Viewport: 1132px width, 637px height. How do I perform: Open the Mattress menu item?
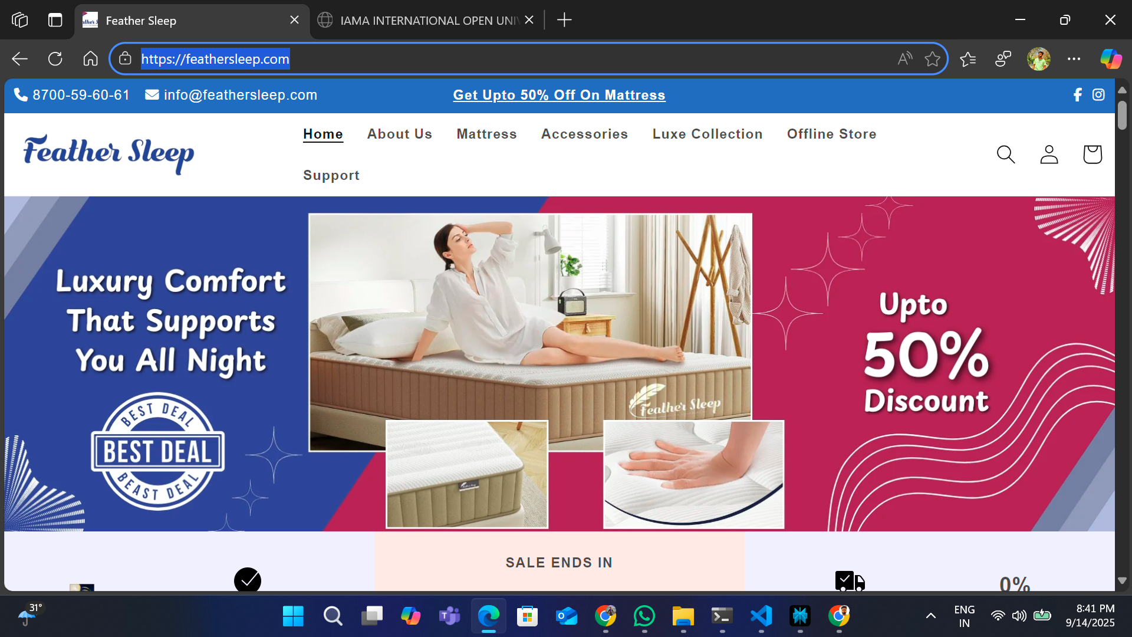pyautogui.click(x=486, y=134)
